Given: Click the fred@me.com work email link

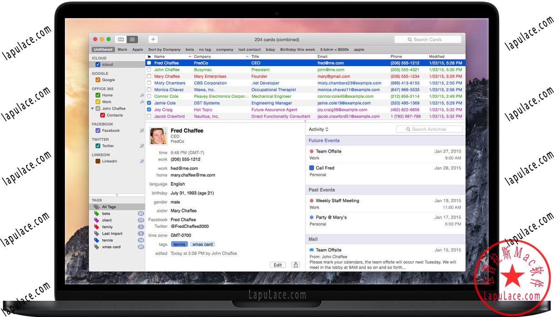Looking at the screenshot, I should click(x=184, y=168).
